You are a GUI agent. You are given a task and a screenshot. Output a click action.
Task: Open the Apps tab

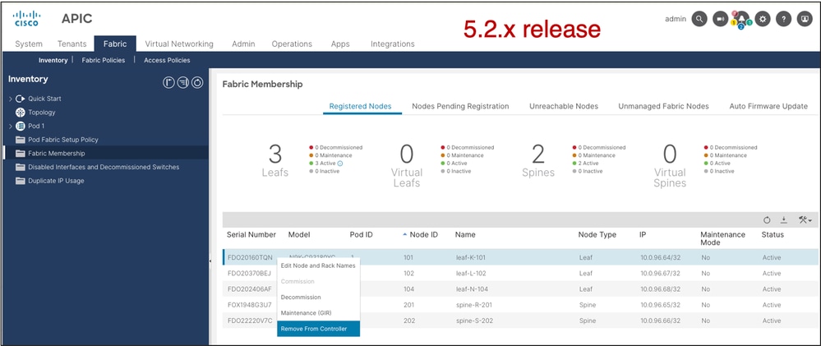coord(340,44)
